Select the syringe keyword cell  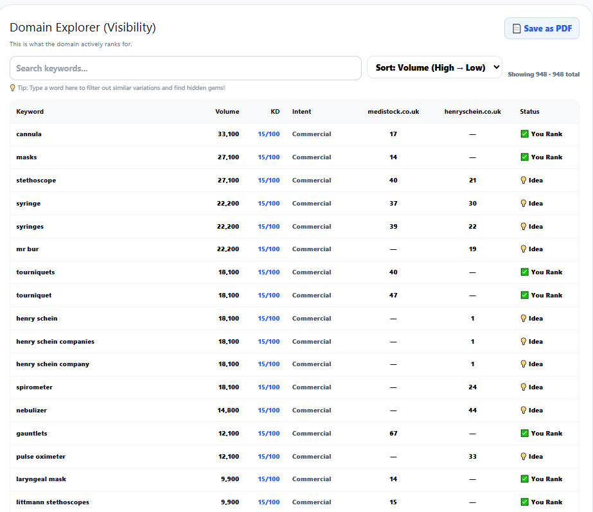click(28, 204)
